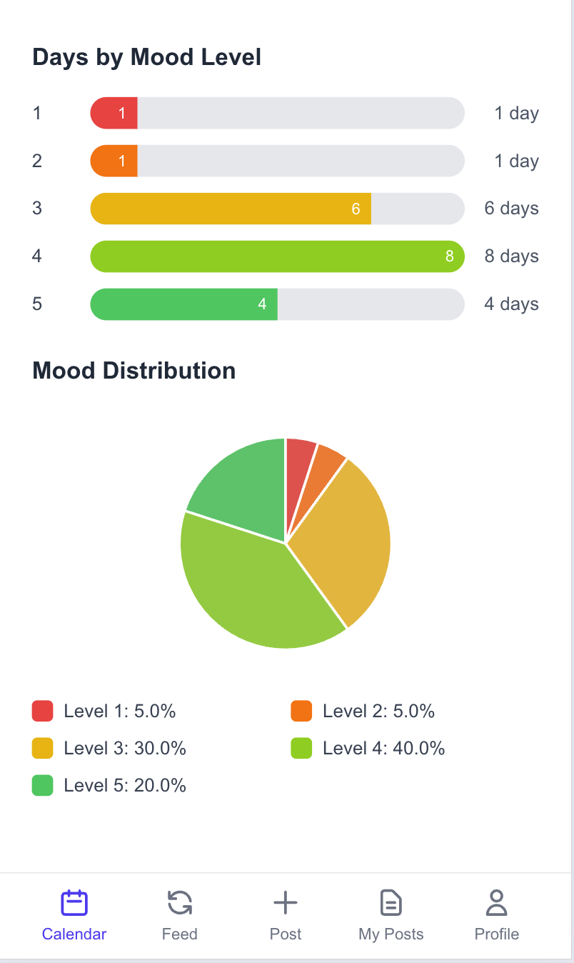Click the Level 5 green legend swatch
Image resolution: width=574 pixels, height=963 pixels.
tap(41, 785)
